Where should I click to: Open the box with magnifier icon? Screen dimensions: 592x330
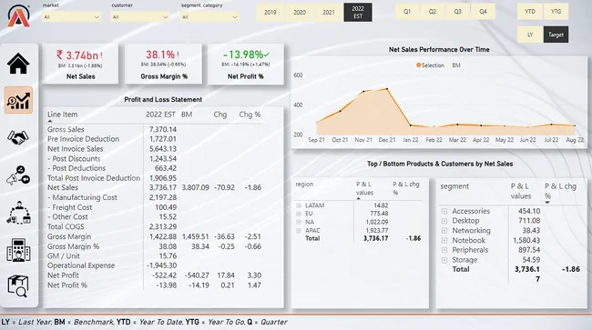click(x=17, y=286)
